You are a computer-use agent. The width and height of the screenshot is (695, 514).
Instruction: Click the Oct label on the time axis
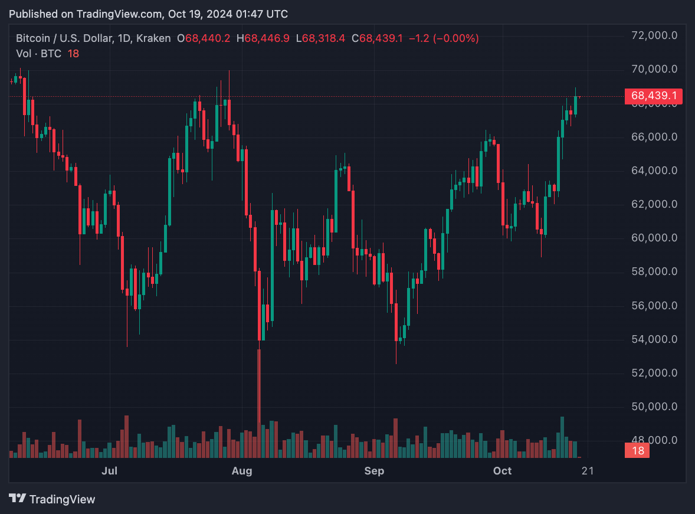point(503,470)
